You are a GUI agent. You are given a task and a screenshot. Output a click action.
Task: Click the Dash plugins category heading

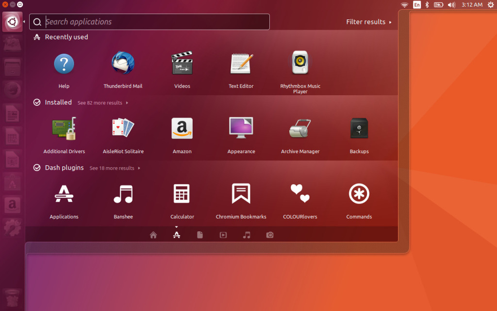click(65, 168)
